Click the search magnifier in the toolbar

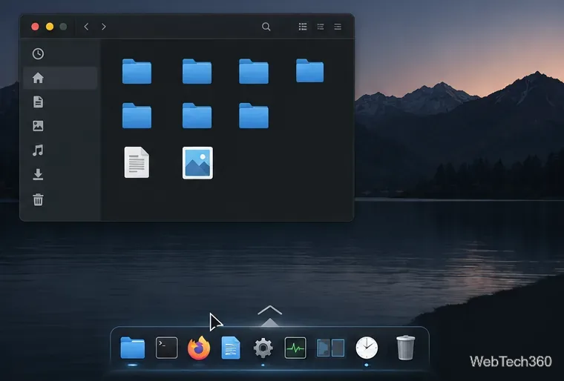pos(266,27)
